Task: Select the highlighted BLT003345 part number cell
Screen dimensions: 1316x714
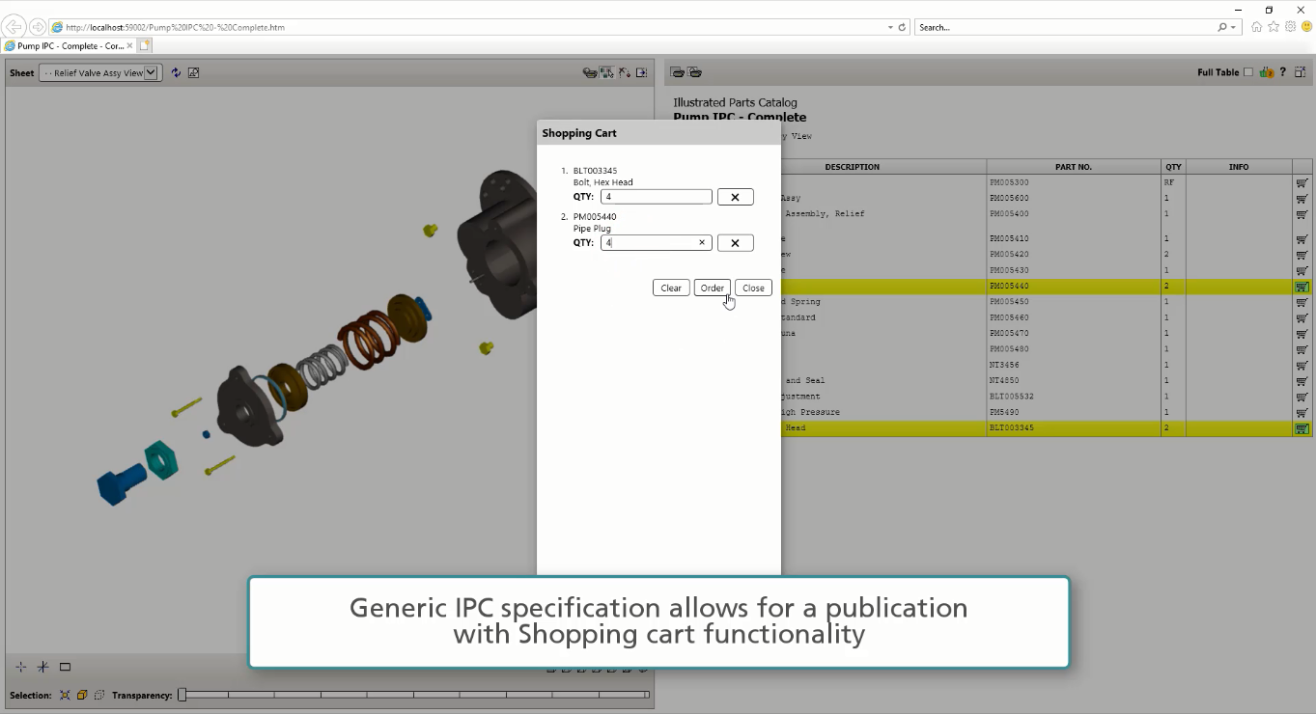Action: tap(1074, 427)
